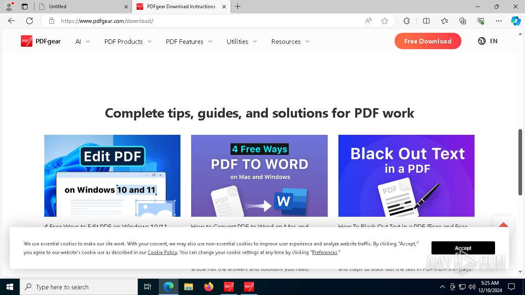This screenshot has height=295, width=525.
Task: Add this page to favorites star
Action: 385,21
